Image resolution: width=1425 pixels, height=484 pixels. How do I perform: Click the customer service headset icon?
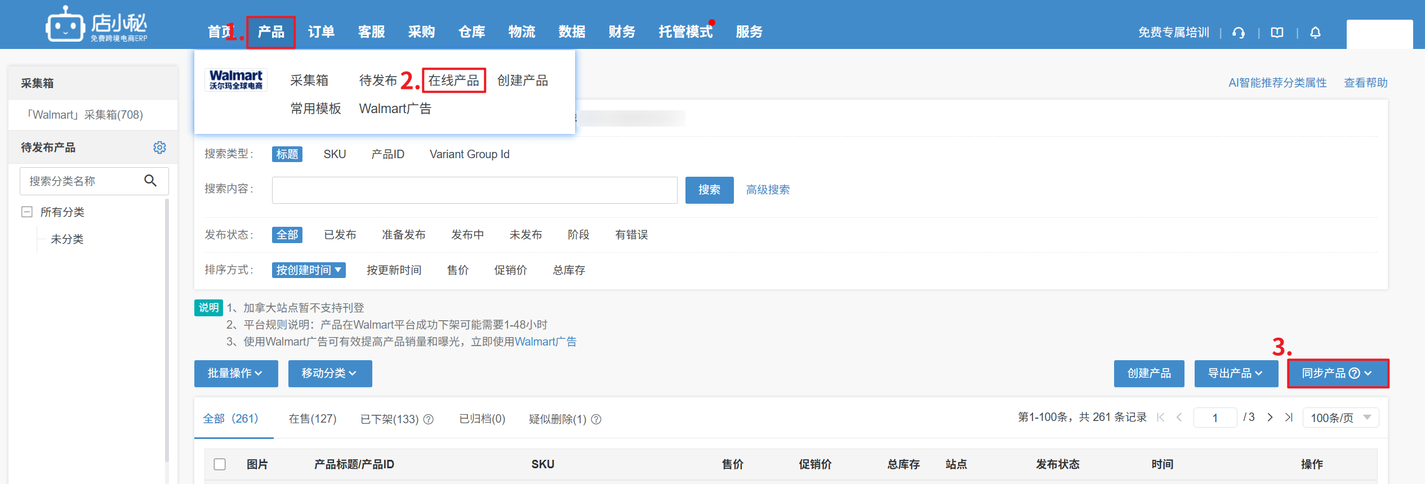1238,33
